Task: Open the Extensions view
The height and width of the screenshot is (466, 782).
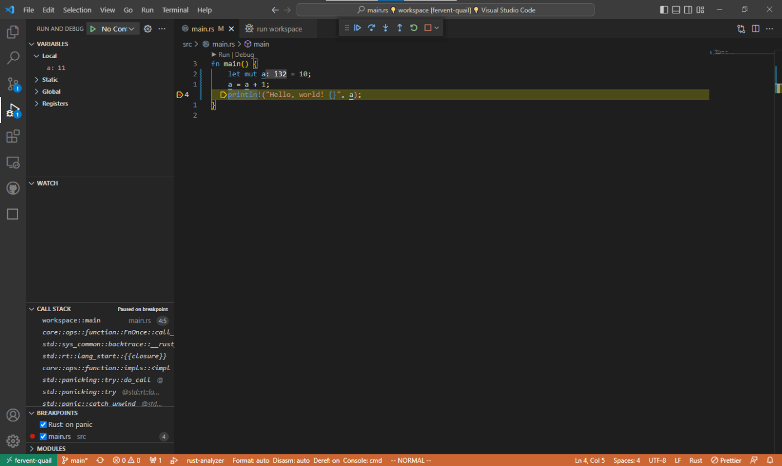Action: [13, 136]
